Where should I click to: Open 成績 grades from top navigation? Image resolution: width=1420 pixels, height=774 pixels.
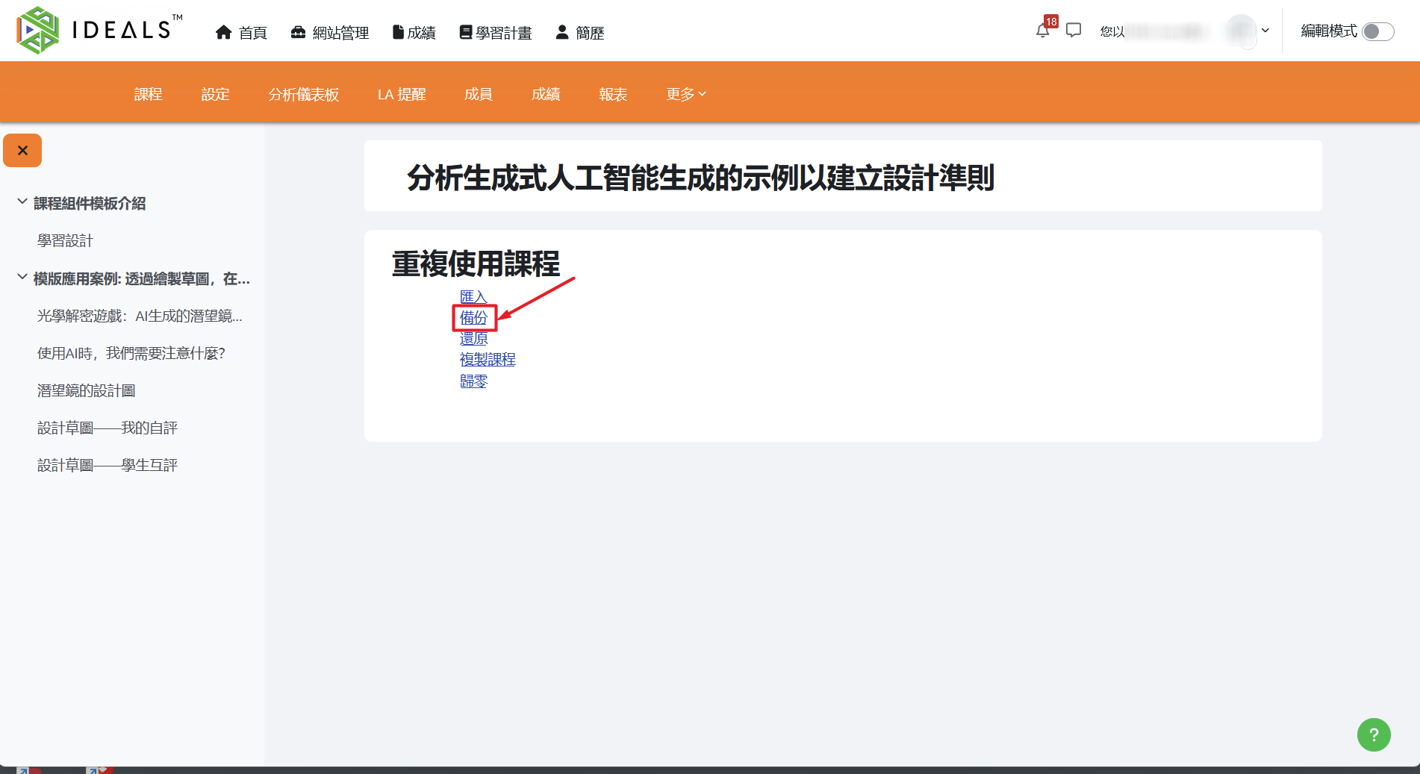coord(414,32)
